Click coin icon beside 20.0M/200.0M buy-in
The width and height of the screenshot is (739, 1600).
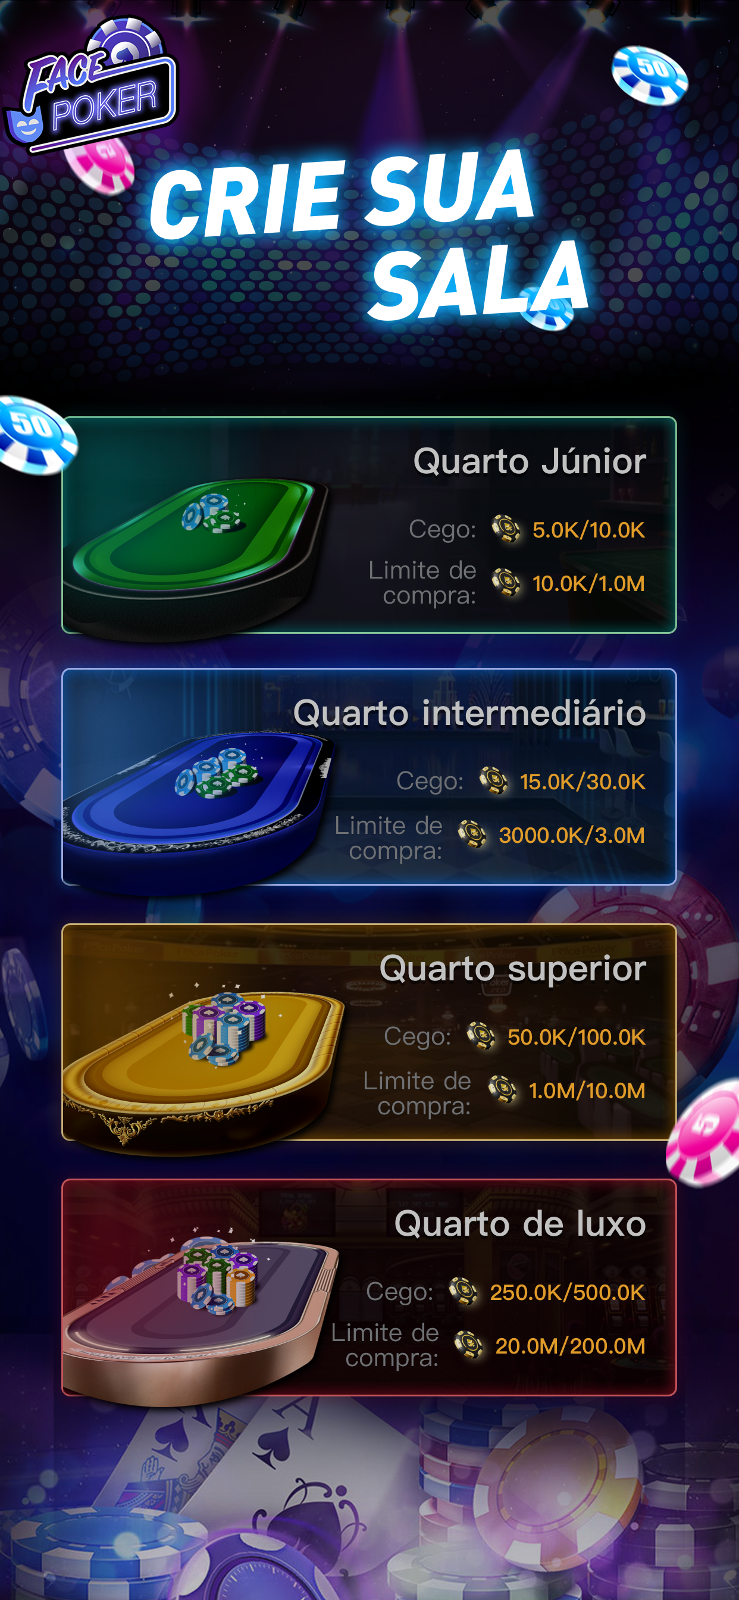(468, 1345)
